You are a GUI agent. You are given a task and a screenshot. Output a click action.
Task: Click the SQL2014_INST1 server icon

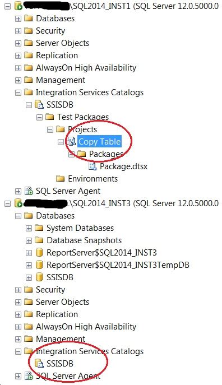click(x=18, y=6)
